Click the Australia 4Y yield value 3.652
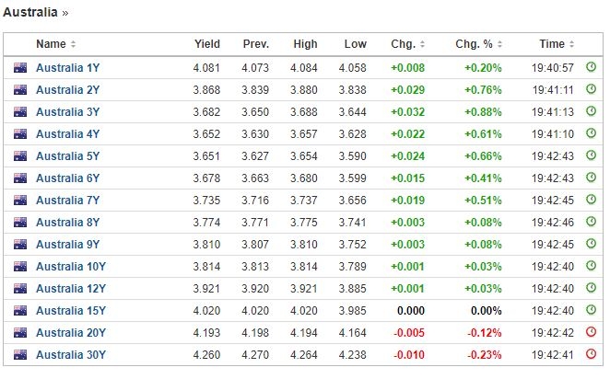Screen dimensions: 610x379 (206, 134)
